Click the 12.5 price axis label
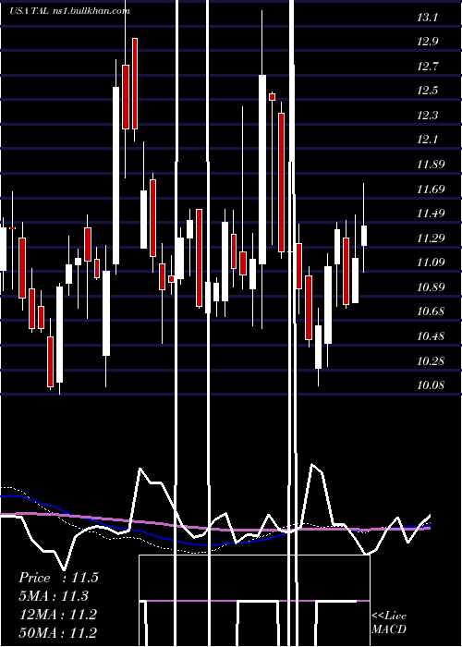 [x=427, y=91]
